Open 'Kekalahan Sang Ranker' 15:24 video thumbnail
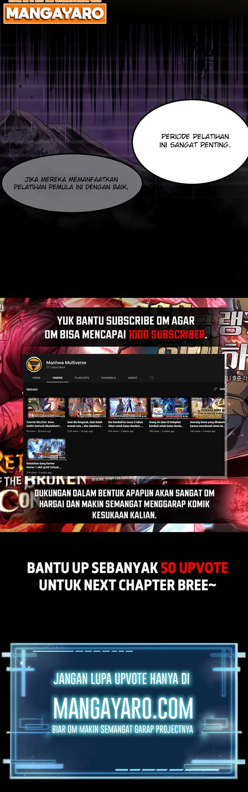This screenshot has width=248, height=792. click(46, 449)
